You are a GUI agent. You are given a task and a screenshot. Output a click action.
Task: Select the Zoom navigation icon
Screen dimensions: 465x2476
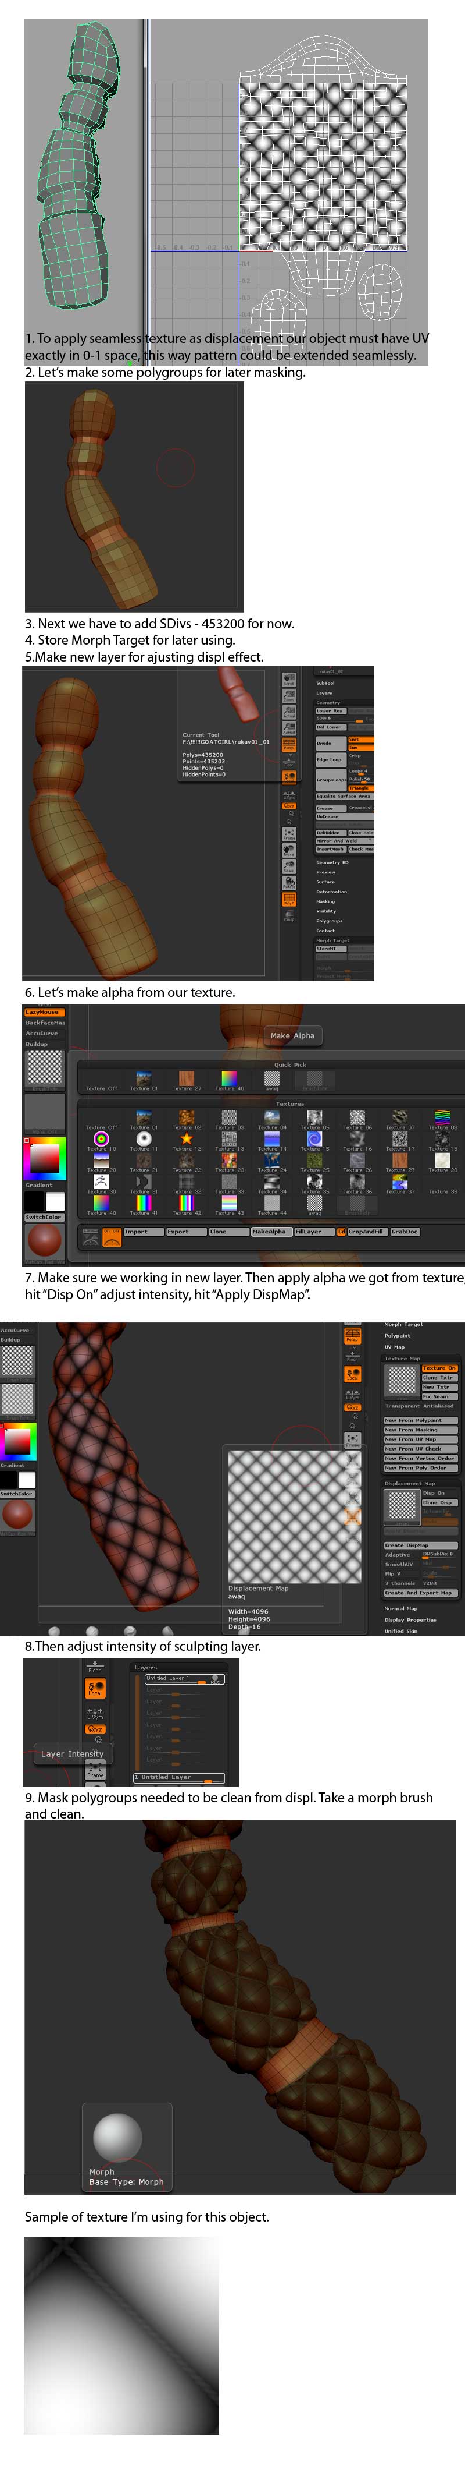click(x=289, y=696)
